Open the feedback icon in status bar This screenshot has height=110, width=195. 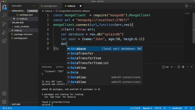(186, 108)
